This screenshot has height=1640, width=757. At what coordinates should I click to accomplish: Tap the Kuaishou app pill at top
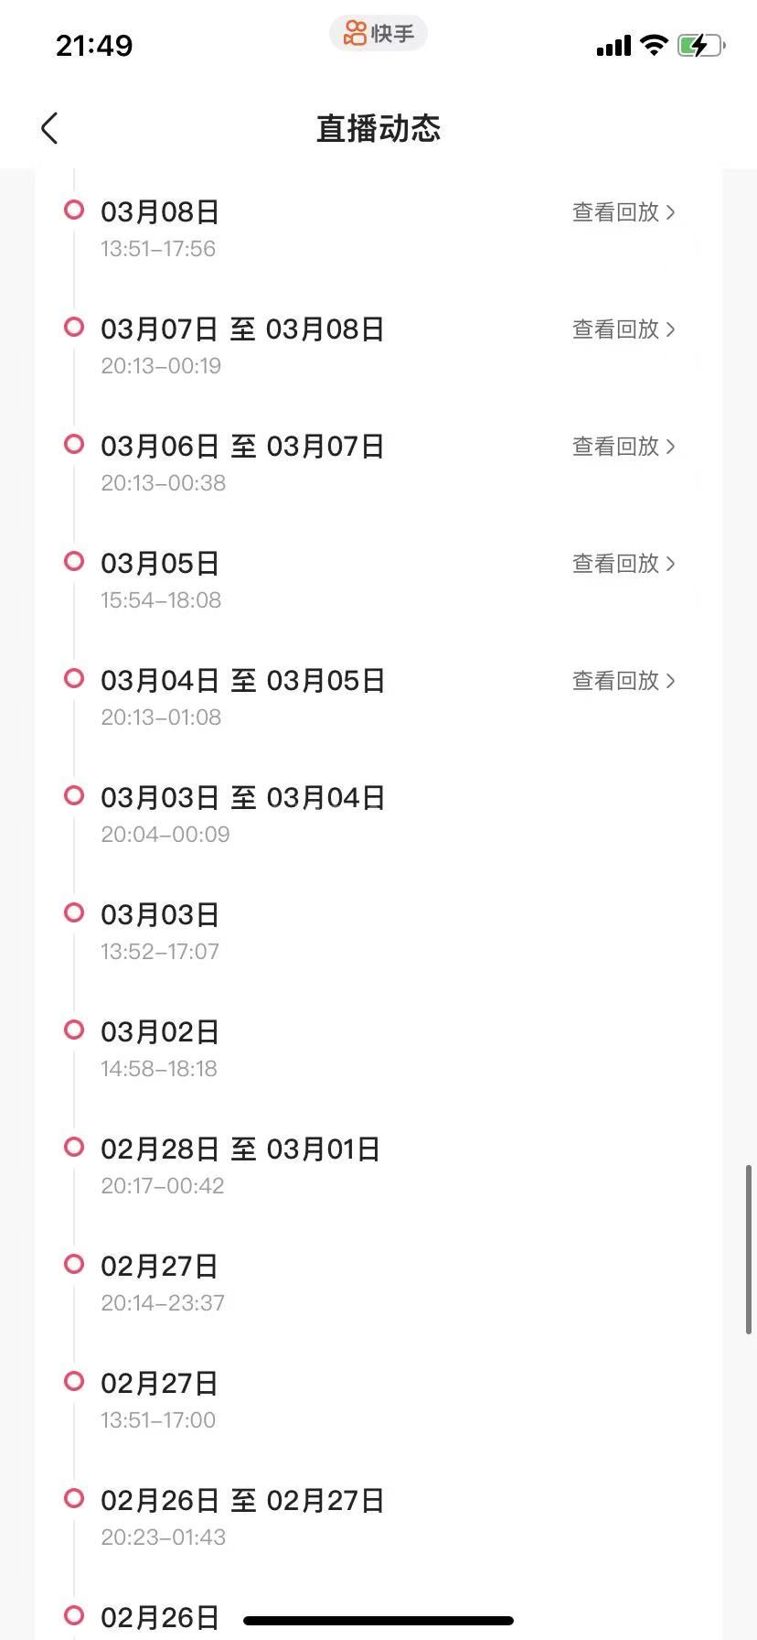click(x=378, y=35)
